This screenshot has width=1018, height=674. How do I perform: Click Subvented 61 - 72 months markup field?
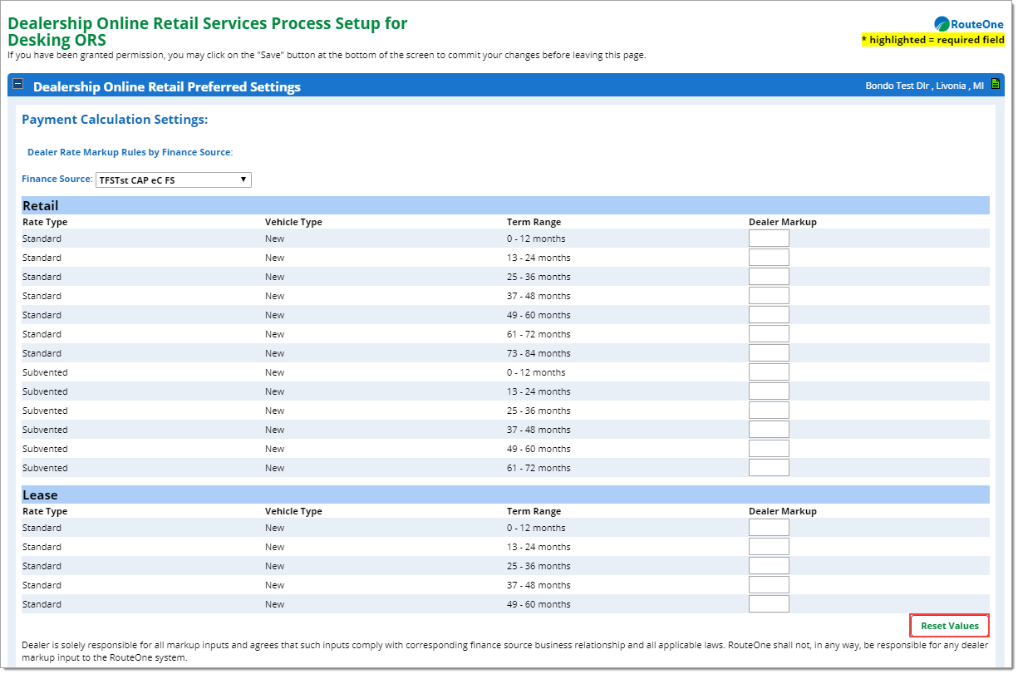pyautogui.click(x=769, y=468)
